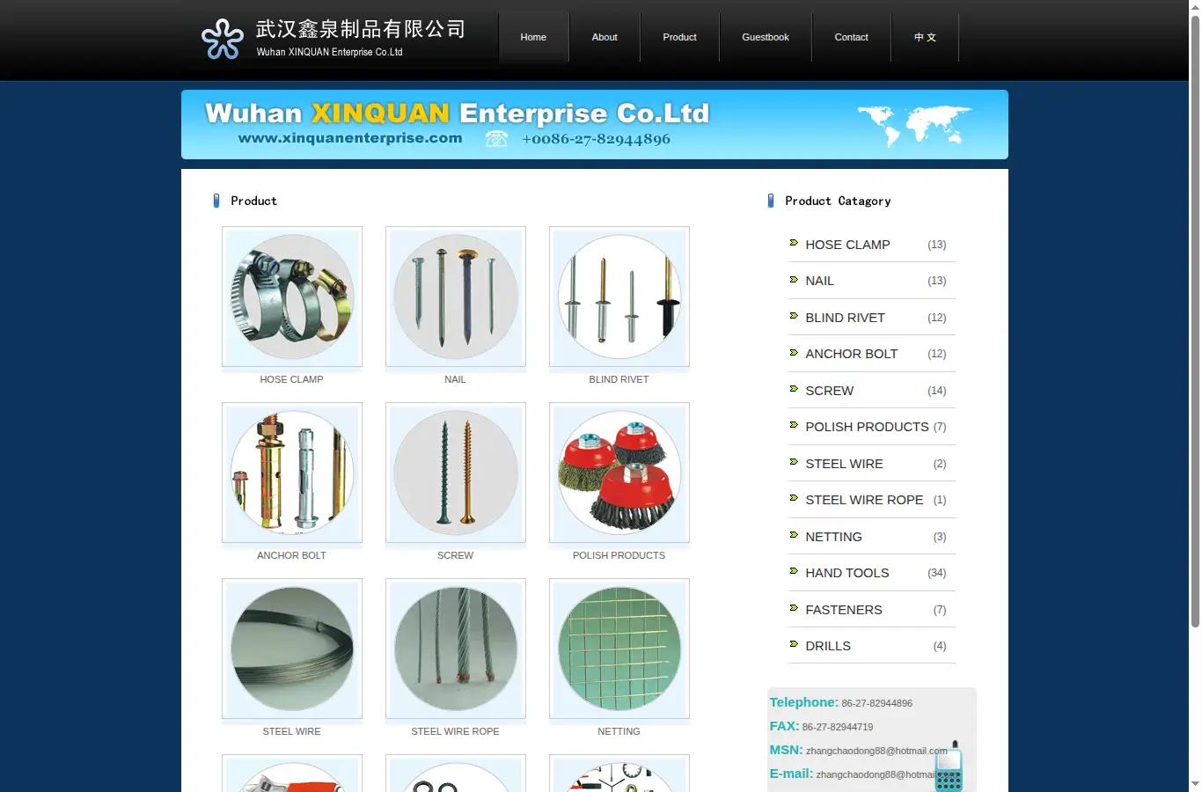Click the Telephone number 86-27-82944896

pyautogui.click(x=876, y=703)
